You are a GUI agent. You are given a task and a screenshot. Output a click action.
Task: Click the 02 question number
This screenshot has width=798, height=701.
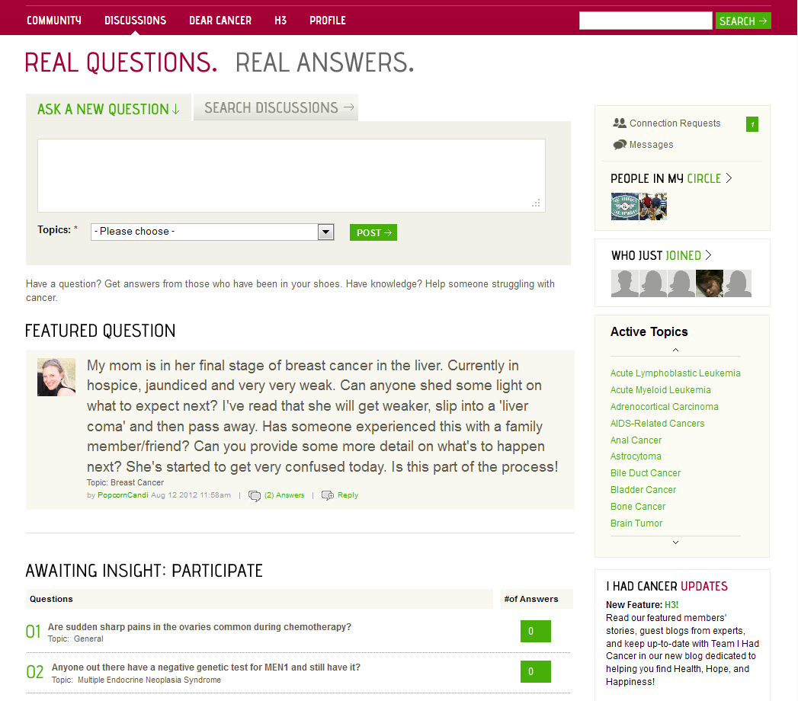35,672
